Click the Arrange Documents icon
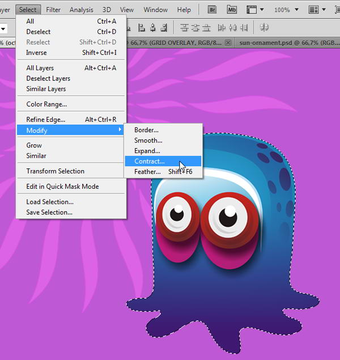The height and width of the screenshot is (360, 340). [x=313, y=10]
